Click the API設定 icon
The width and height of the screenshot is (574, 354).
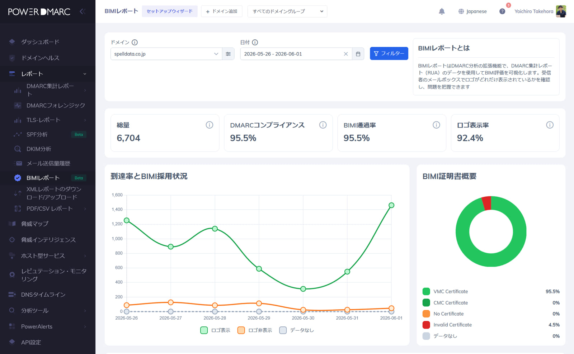(x=12, y=342)
